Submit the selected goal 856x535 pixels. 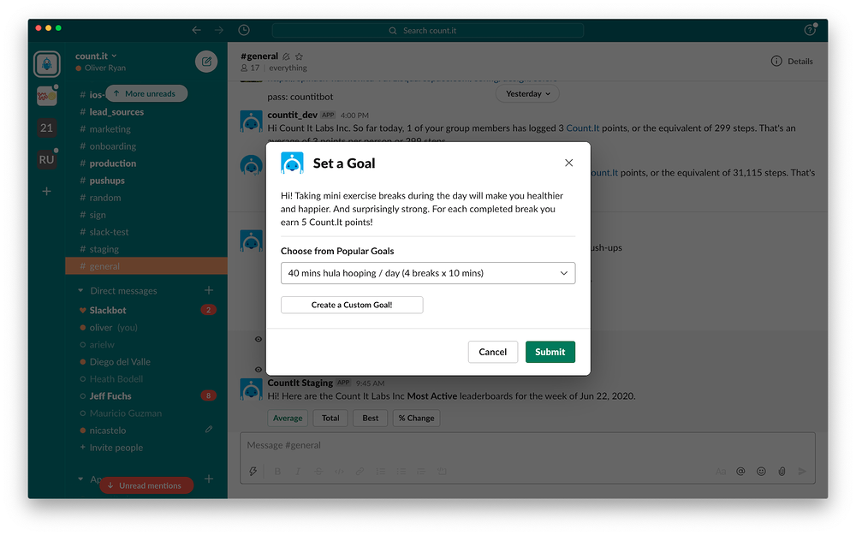(550, 352)
